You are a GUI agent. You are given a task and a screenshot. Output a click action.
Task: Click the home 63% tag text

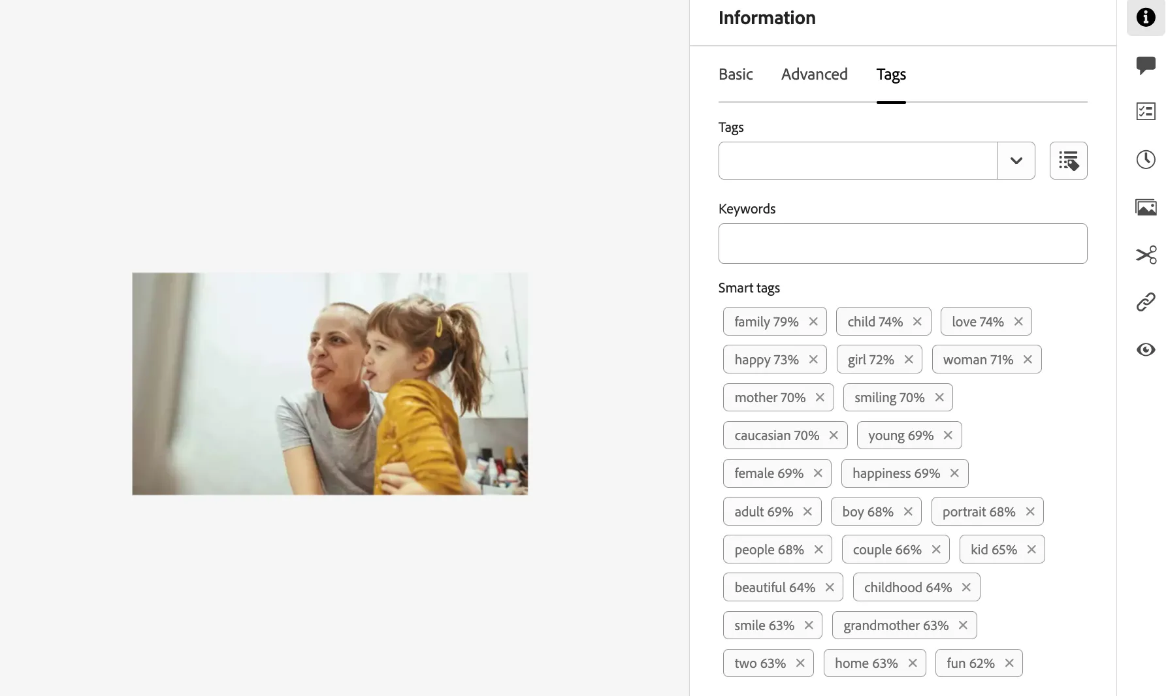coord(866,663)
